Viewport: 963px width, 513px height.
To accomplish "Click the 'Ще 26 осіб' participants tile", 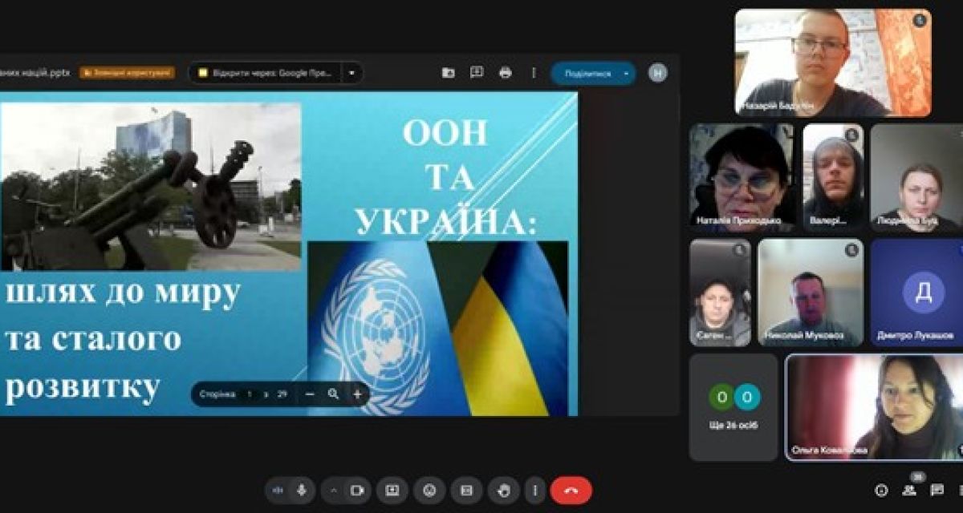I will (733, 407).
